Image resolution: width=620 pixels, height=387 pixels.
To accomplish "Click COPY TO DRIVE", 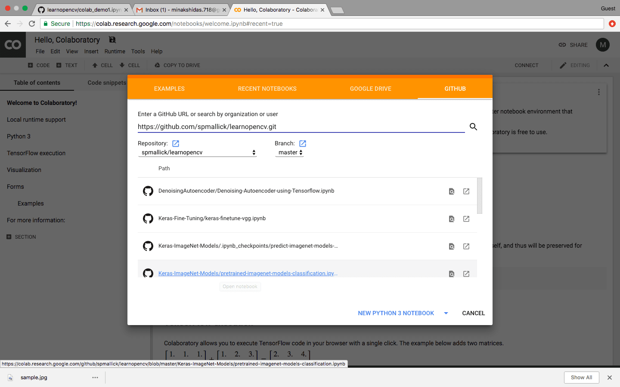I will coord(177,65).
